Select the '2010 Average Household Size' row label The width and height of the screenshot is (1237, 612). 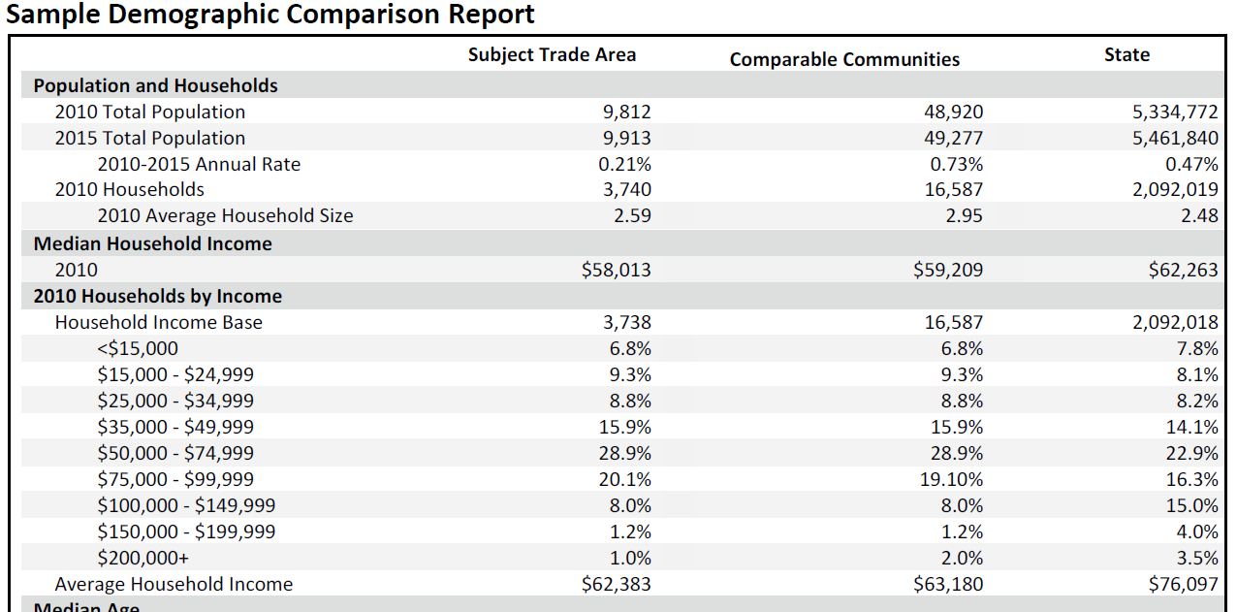click(x=225, y=215)
